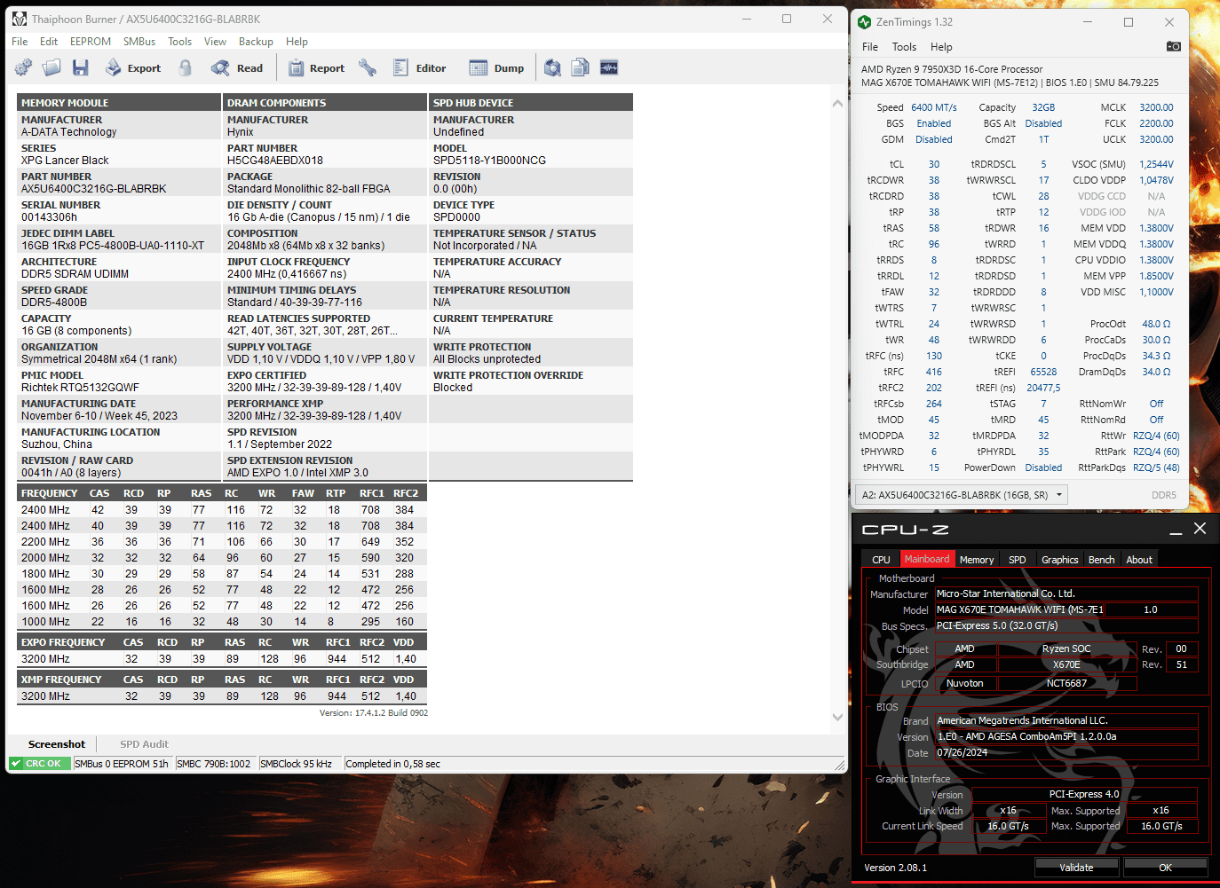Click the 2400 MHz CAS 42 table row

point(222,510)
